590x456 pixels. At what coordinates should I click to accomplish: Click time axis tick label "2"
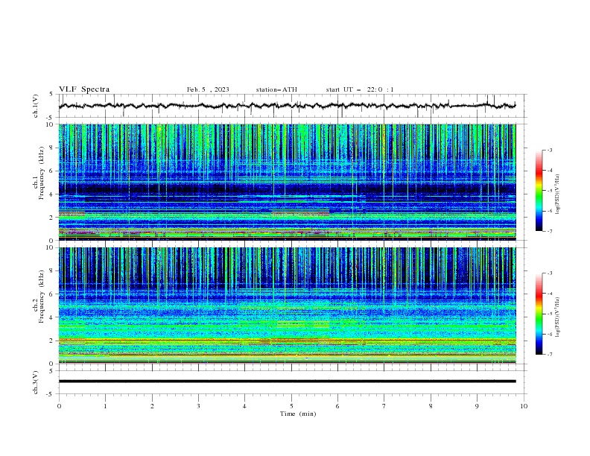152,406
